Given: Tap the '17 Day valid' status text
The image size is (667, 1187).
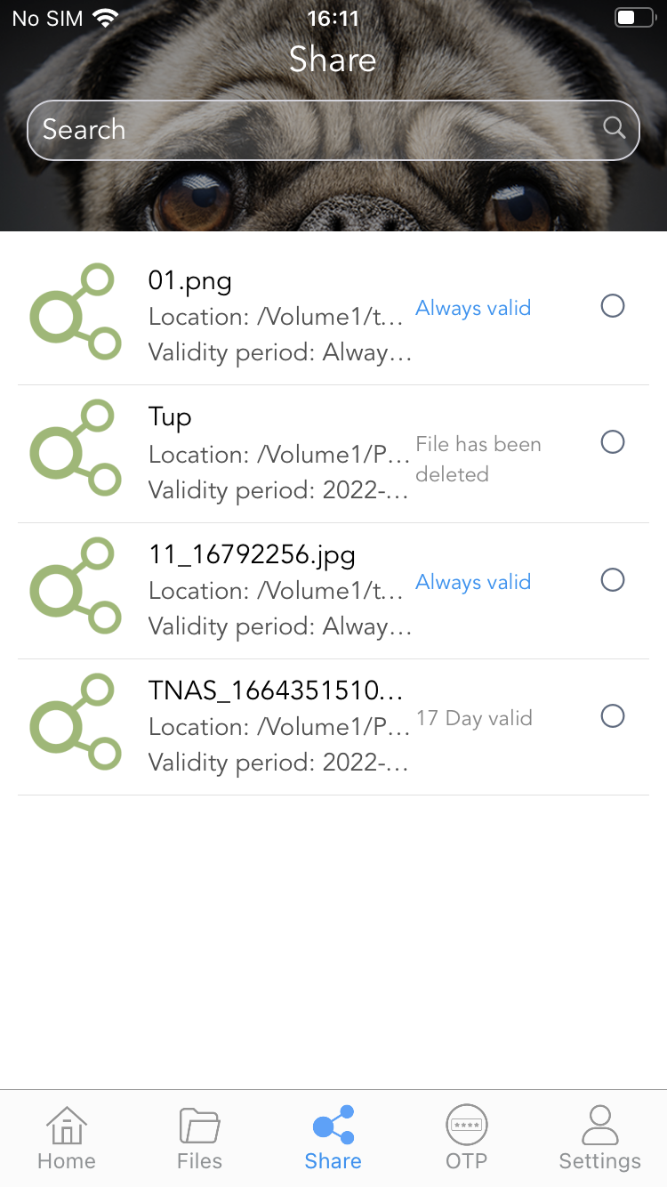Looking at the screenshot, I should click(475, 719).
